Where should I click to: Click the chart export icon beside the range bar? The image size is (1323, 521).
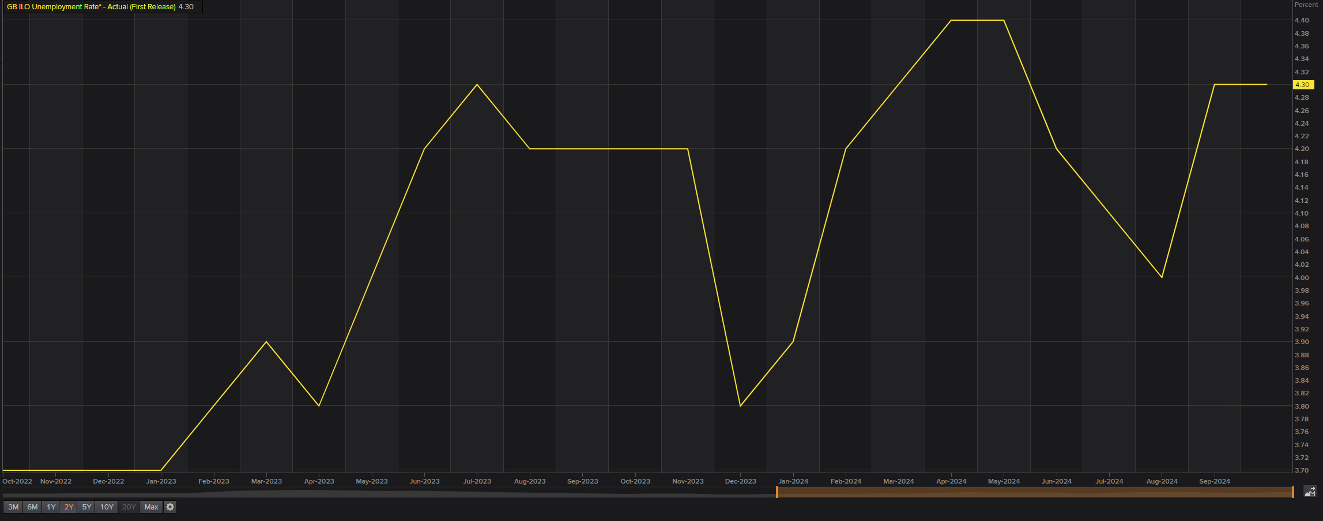point(1310,492)
